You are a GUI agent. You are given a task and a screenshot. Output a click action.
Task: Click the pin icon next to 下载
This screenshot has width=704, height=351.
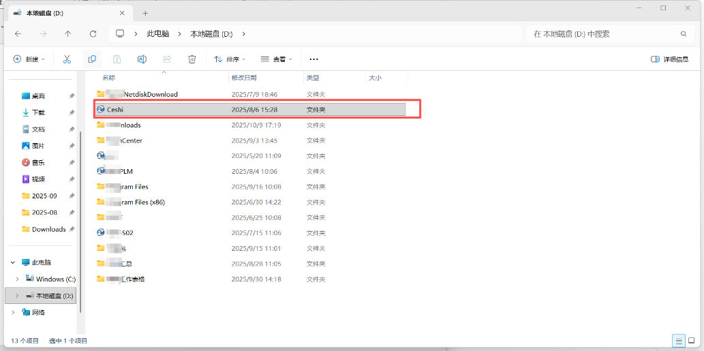coord(72,112)
